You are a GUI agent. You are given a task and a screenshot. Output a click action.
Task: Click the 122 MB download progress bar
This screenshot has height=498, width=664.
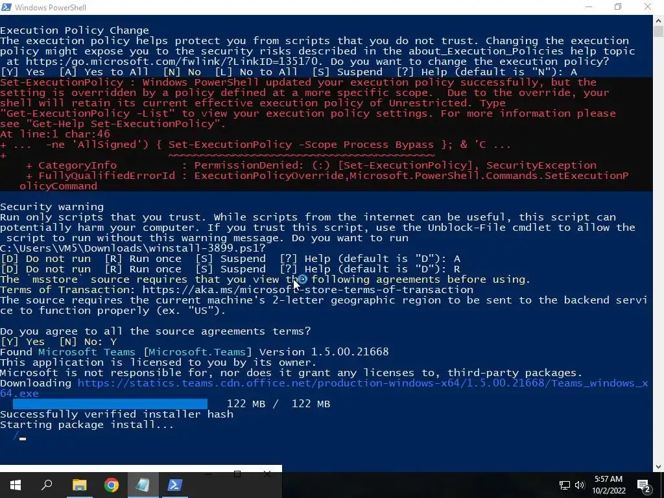pos(110,404)
